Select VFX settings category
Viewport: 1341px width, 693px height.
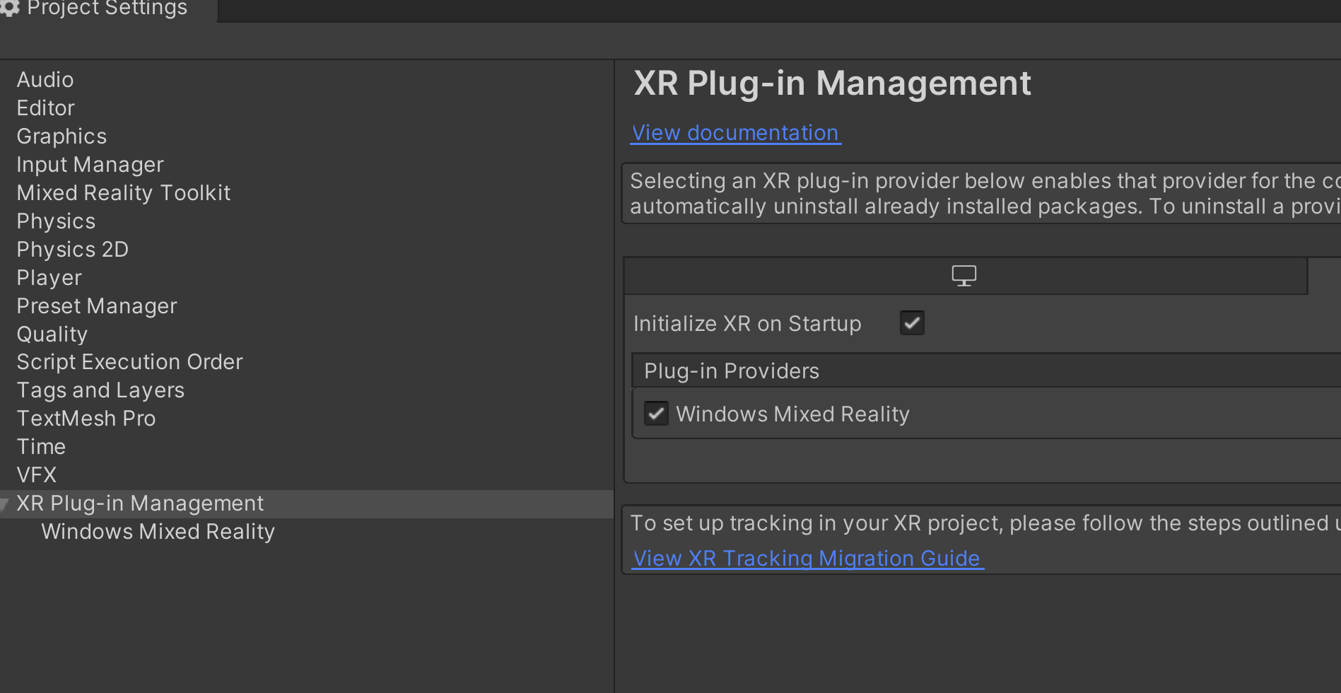coord(37,475)
